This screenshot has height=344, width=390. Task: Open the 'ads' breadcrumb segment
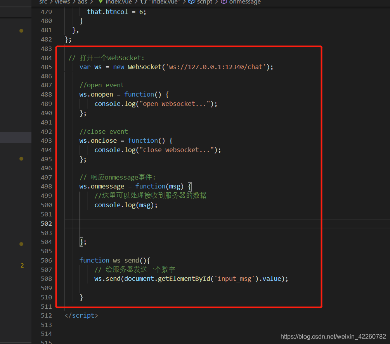pyautogui.click(x=82, y=2)
